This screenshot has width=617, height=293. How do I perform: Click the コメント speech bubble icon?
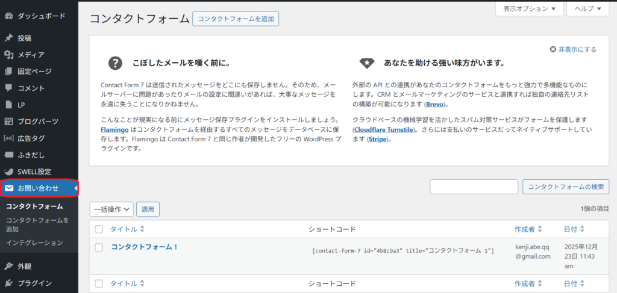click(8, 88)
